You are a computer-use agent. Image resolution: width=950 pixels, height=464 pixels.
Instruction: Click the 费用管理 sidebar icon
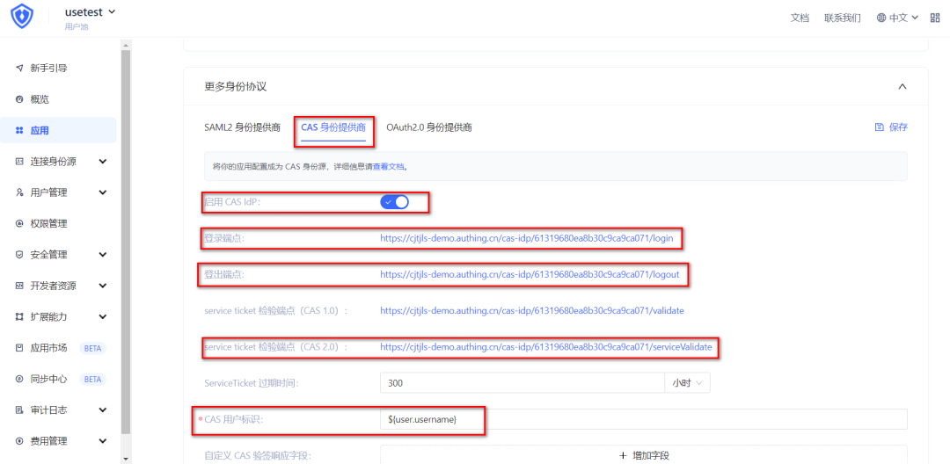point(19,441)
